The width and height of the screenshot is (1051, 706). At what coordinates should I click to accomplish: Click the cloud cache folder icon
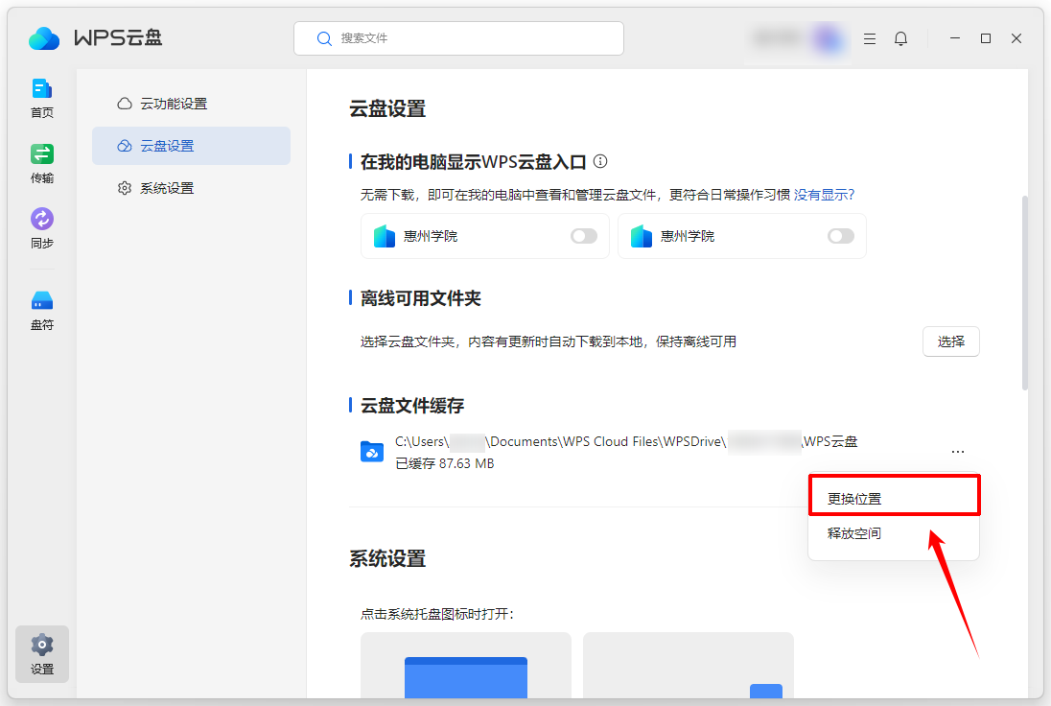(372, 451)
